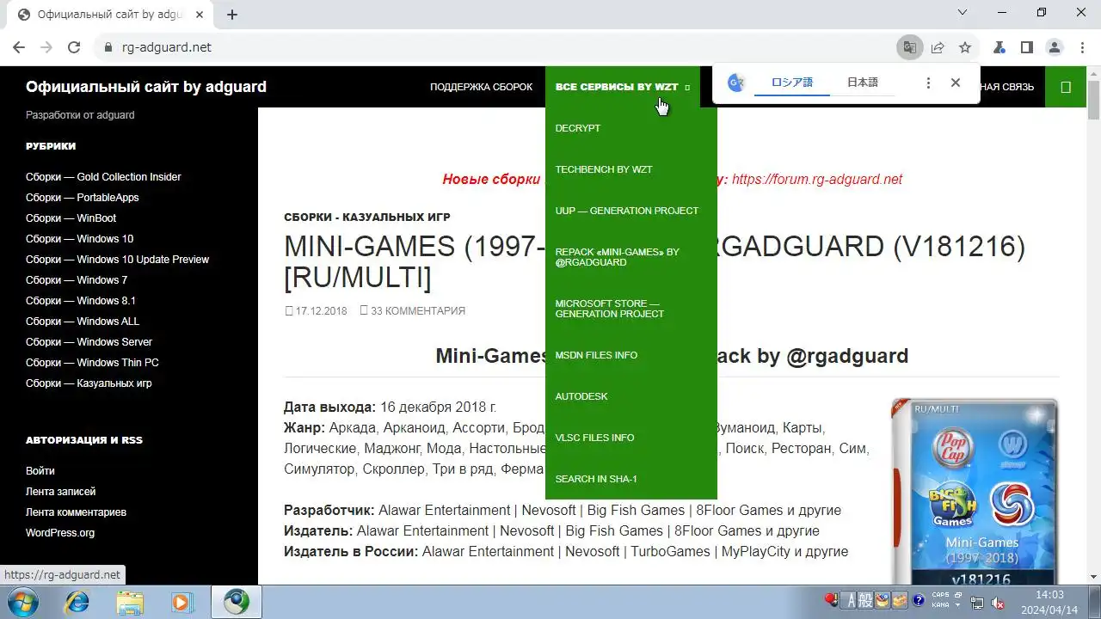Open Сборки — Windows 7 category
Image resolution: width=1101 pixels, height=619 pixels.
tap(77, 280)
